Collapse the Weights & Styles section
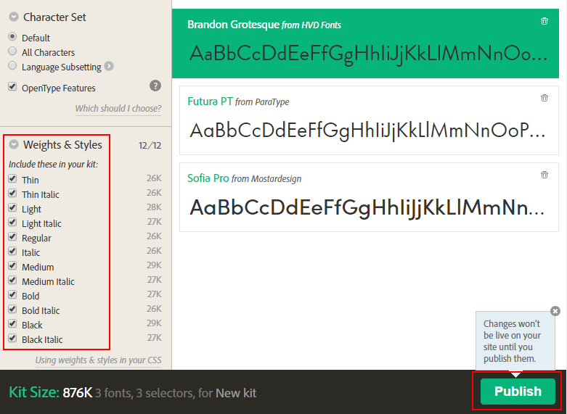The height and width of the screenshot is (414, 567). point(14,144)
